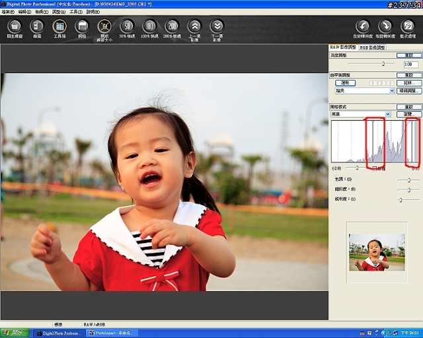The width and height of the screenshot is (423, 338).
Task: Click the picture style Browse button
Action: coord(409,114)
